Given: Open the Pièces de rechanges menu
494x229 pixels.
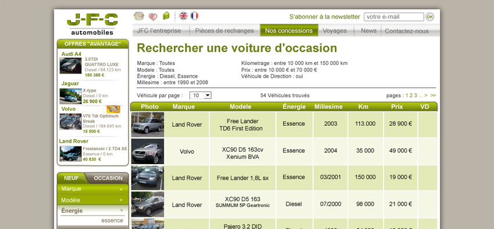Looking at the screenshot, I should pyautogui.click(x=224, y=31).
